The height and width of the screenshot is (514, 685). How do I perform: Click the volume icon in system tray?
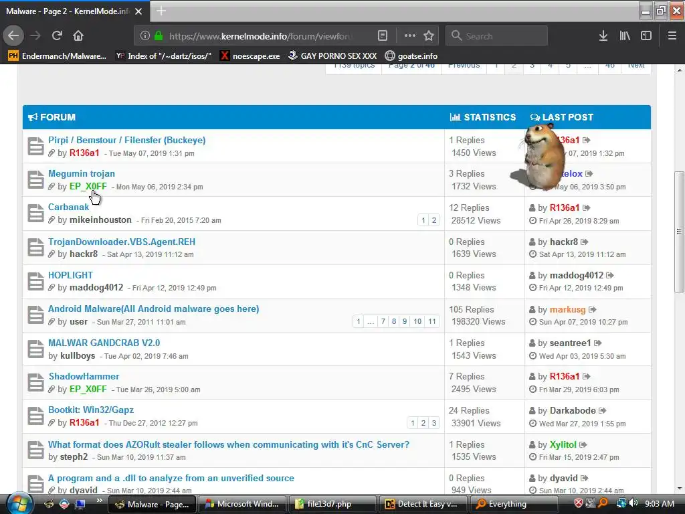(633, 503)
